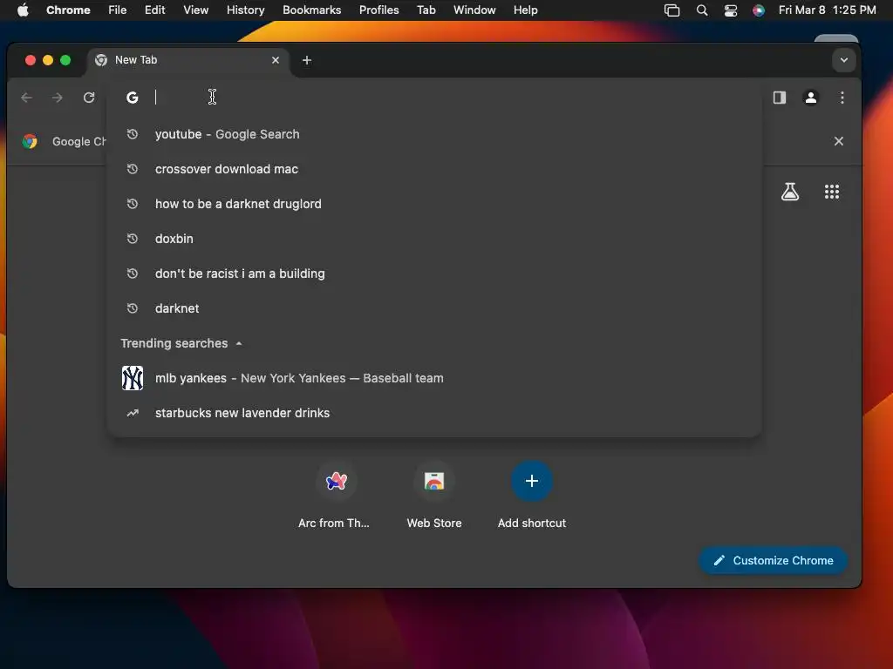Reload the page with refresh icon
The width and height of the screenshot is (893, 669).
[89, 98]
